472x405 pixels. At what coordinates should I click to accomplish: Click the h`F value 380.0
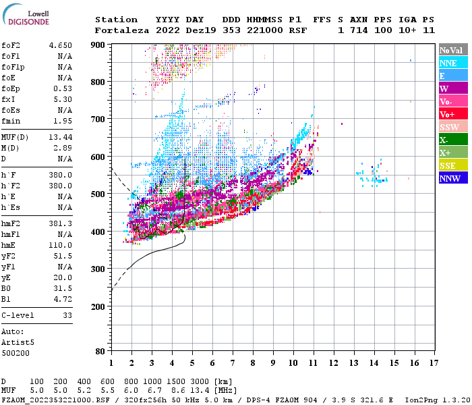pos(61,175)
